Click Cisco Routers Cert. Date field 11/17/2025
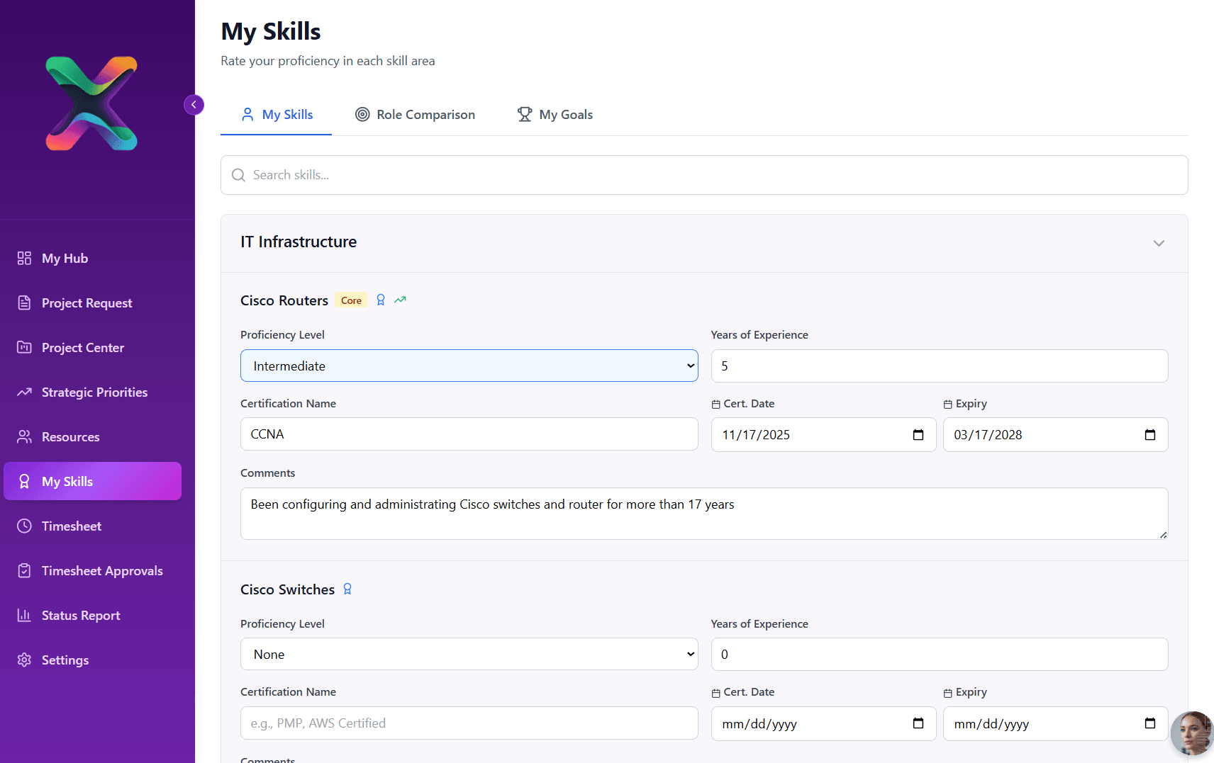Screen dimensions: 1214x763 (x=823, y=435)
